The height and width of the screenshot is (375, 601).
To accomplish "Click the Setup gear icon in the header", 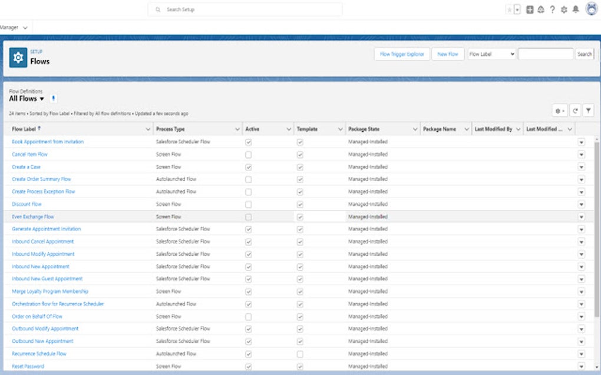I will point(564,9).
